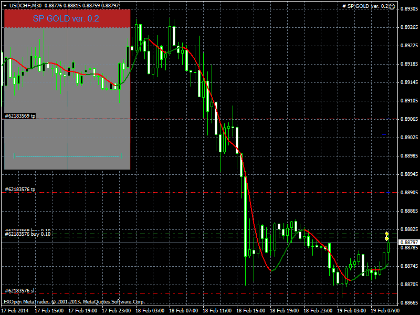This screenshot has width=420, height=315.
Task: Click the OHLC value 0.88815 in the header
Action: click(72, 5)
